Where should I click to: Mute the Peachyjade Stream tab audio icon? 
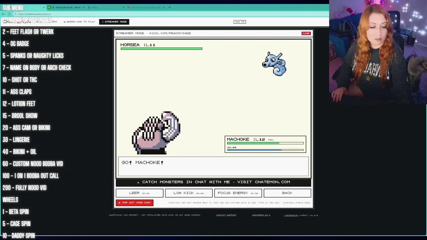(x=53, y=7)
